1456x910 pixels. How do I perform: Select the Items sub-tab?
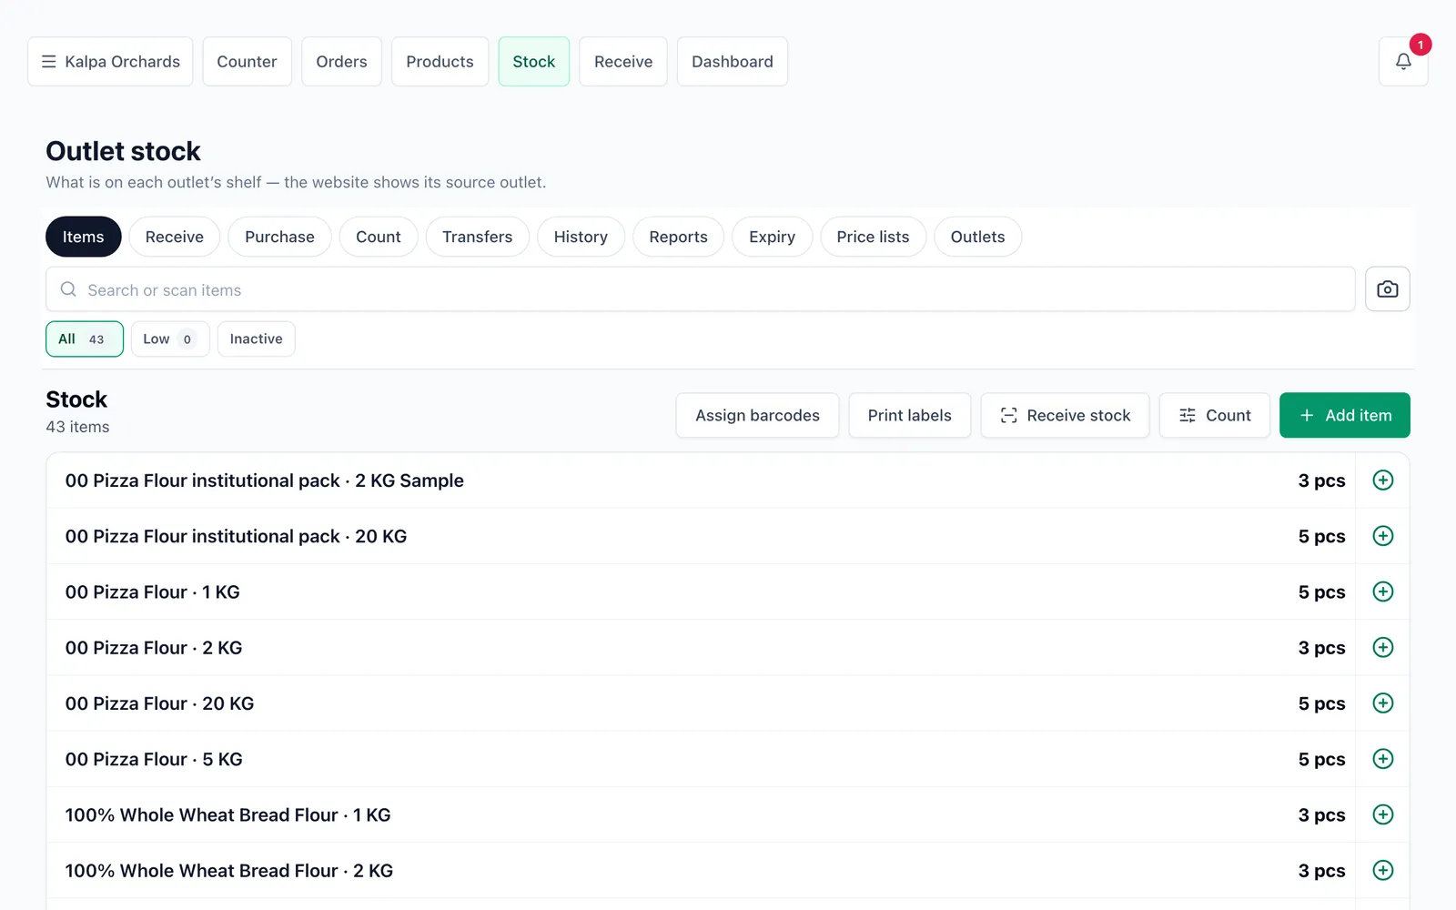(84, 237)
